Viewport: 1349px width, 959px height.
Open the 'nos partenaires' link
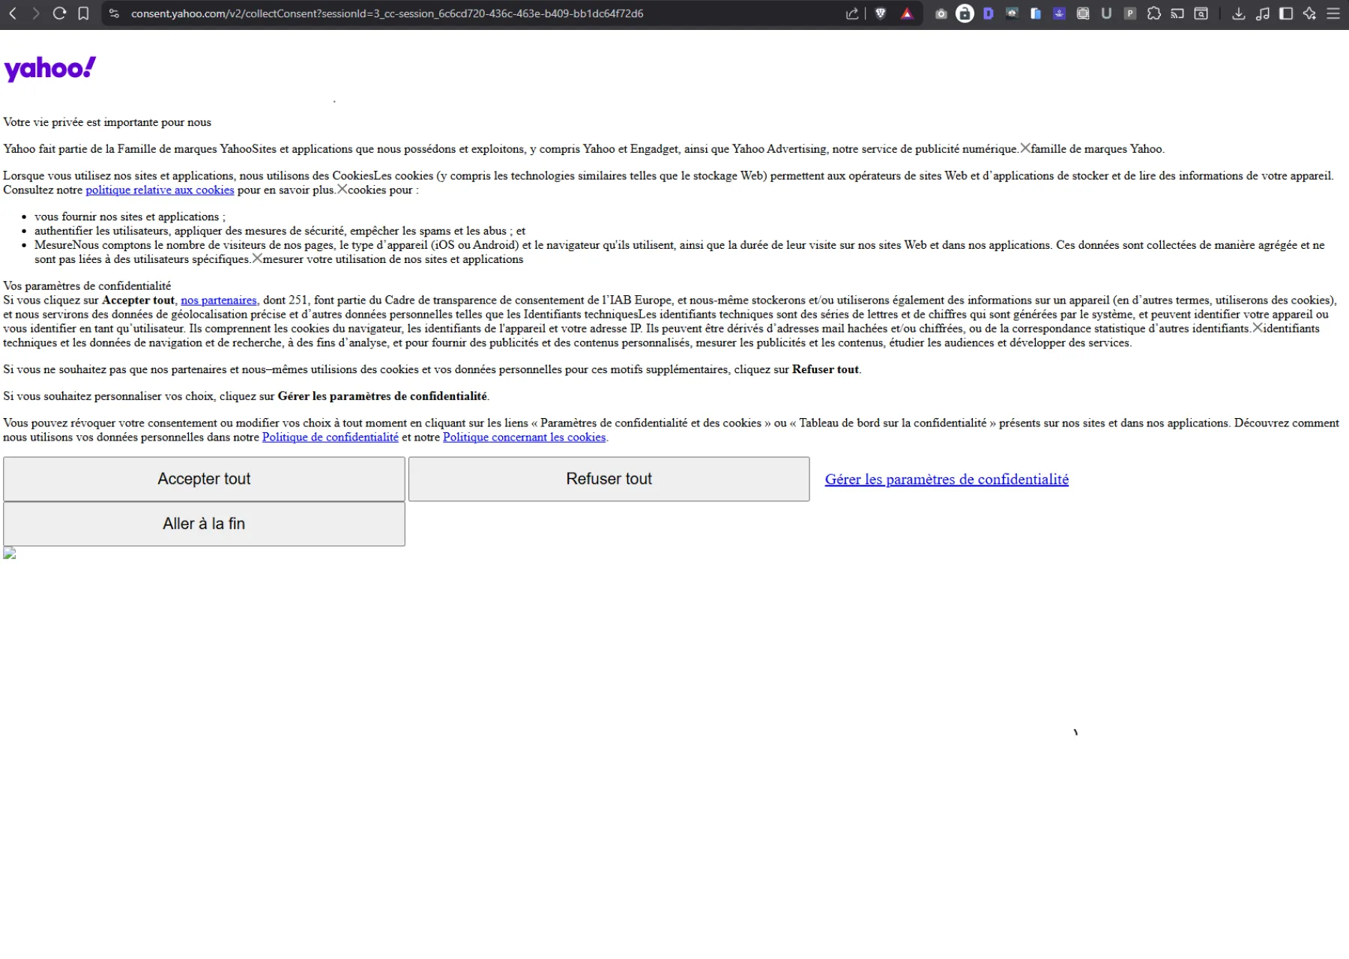click(x=219, y=300)
